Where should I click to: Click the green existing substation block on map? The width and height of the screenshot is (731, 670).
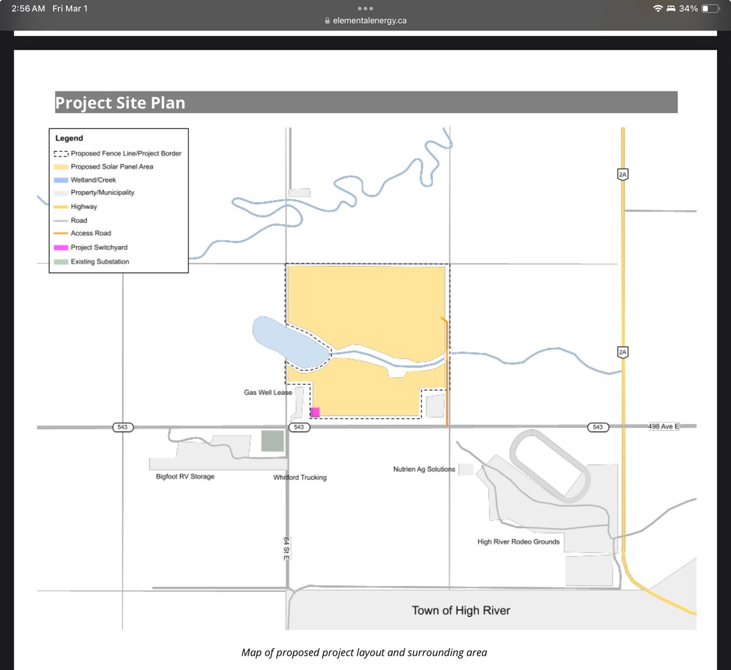tap(272, 441)
